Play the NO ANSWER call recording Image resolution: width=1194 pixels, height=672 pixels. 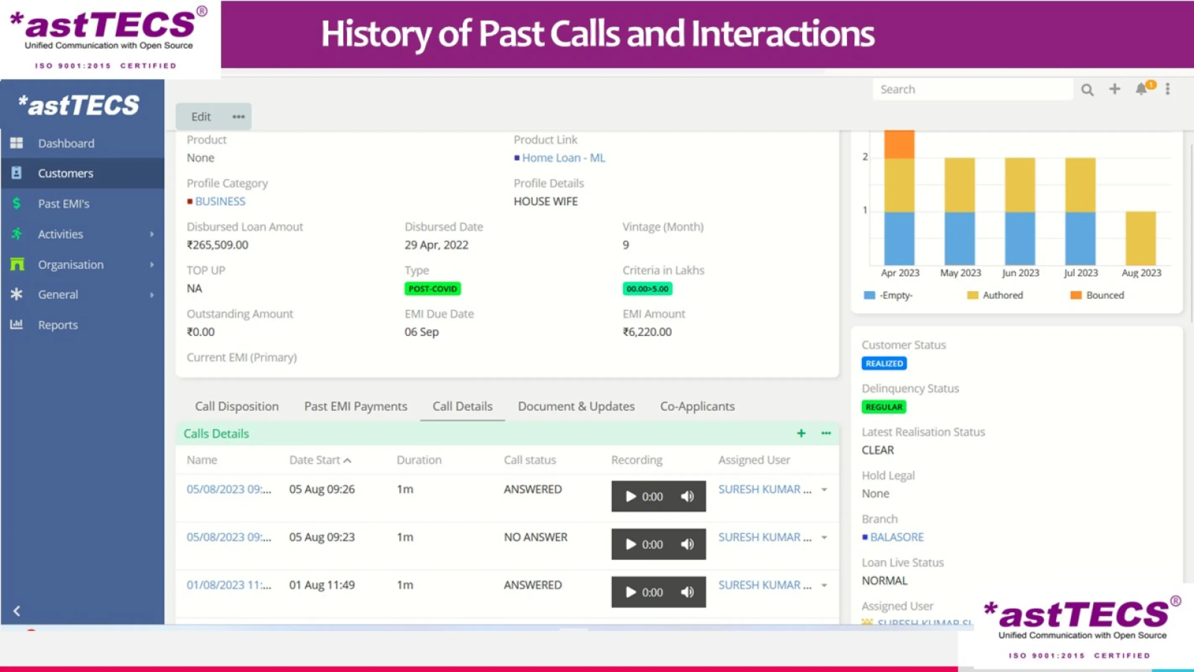pos(630,544)
